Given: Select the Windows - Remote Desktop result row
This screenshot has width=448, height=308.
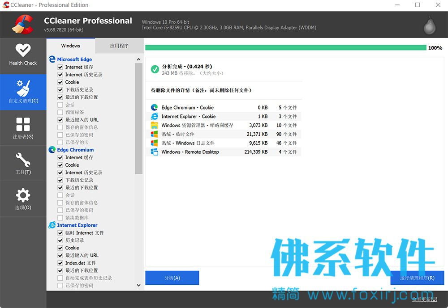Looking at the screenshot, I should point(224,152).
